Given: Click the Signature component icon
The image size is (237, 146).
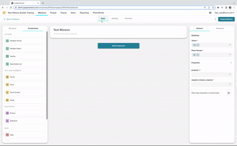Looking at the screenshot, I should [x=7, y=121].
